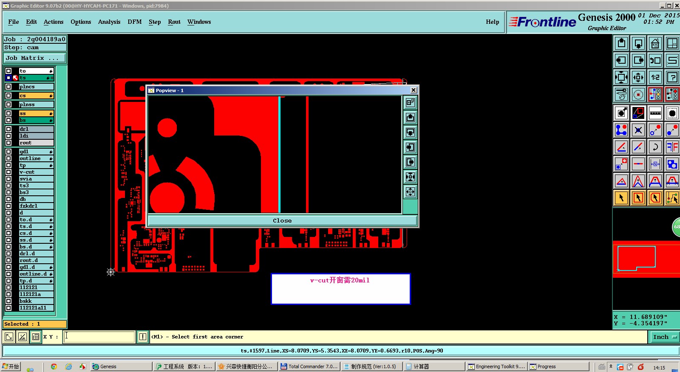The height and width of the screenshot is (372, 680).
Task: Click the first coordinate mode icon left of X Y field
Action: (8, 337)
